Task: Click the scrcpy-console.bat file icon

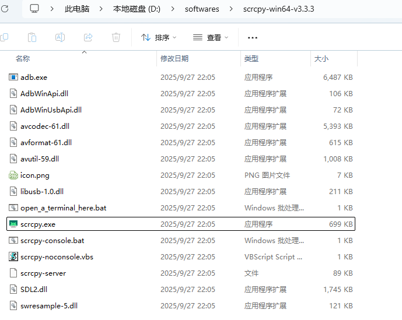Action: [x=13, y=241]
